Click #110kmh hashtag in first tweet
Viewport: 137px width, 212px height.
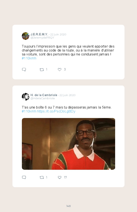[x=29, y=58]
